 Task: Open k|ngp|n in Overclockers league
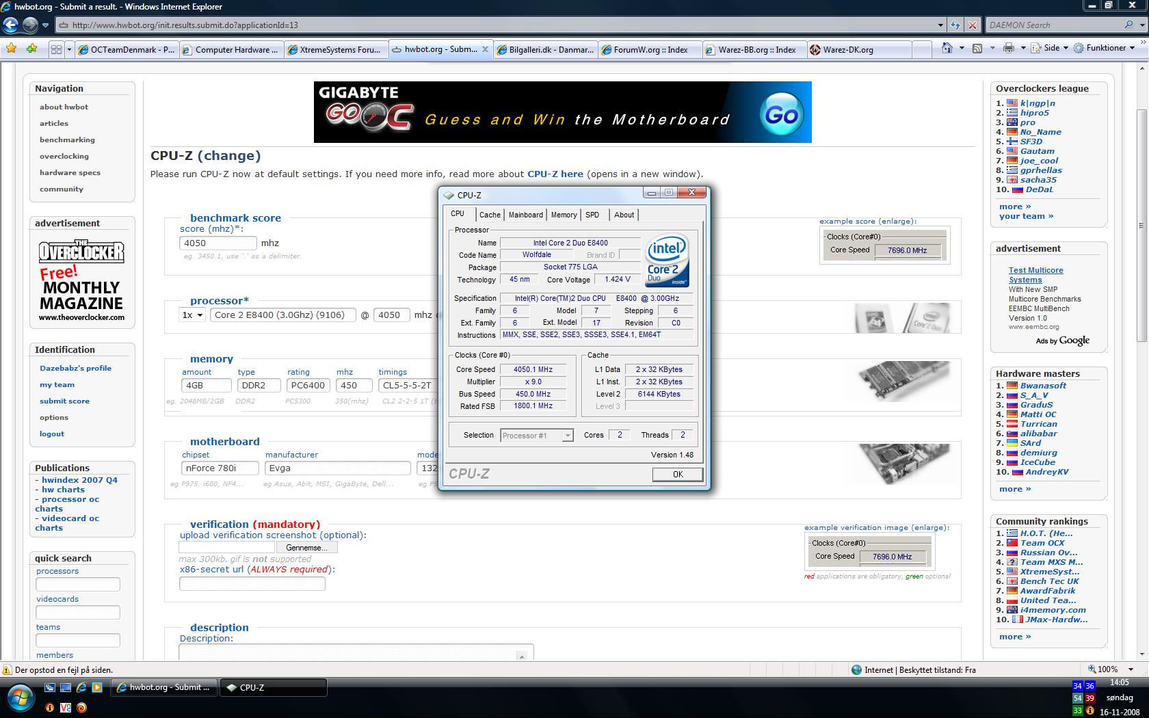(1038, 103)
